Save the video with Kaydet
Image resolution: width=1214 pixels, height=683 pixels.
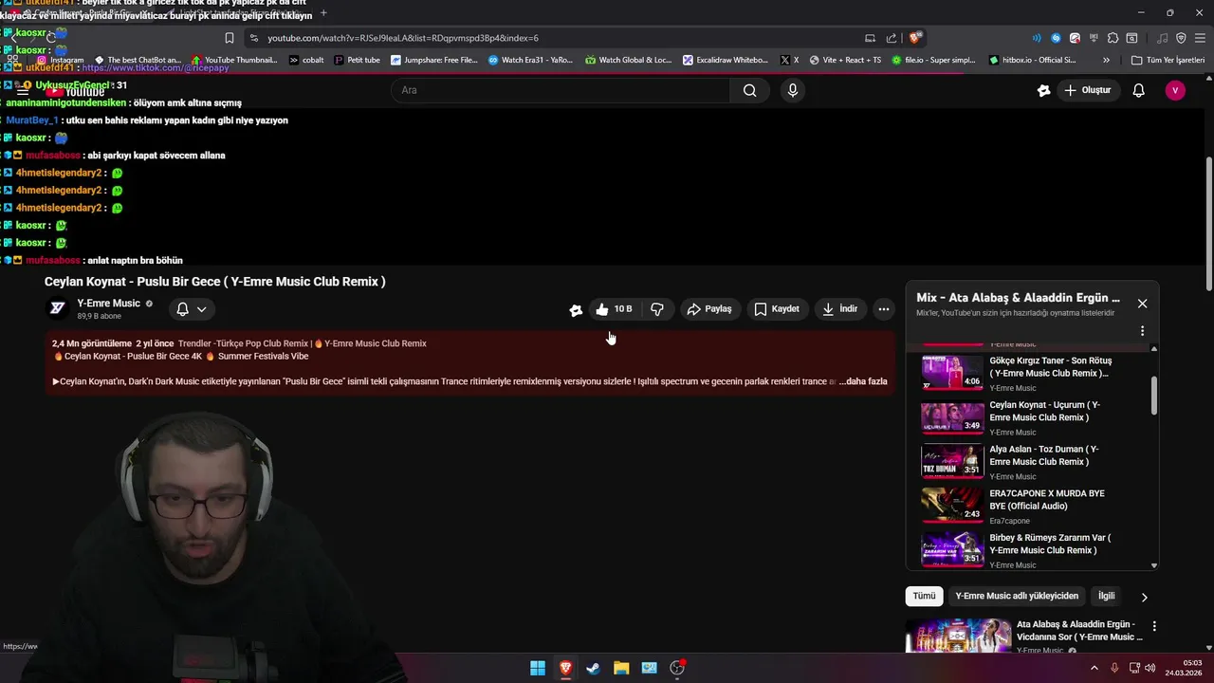click(777, 309)
